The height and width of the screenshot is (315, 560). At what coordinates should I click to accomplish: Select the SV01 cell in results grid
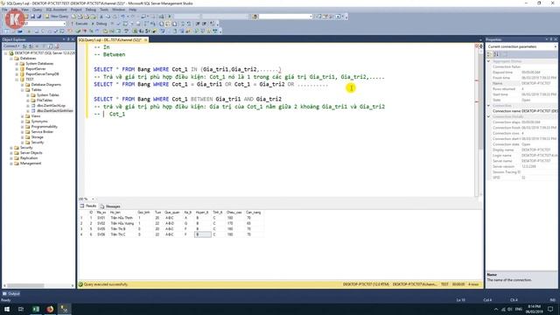[101, 218]
